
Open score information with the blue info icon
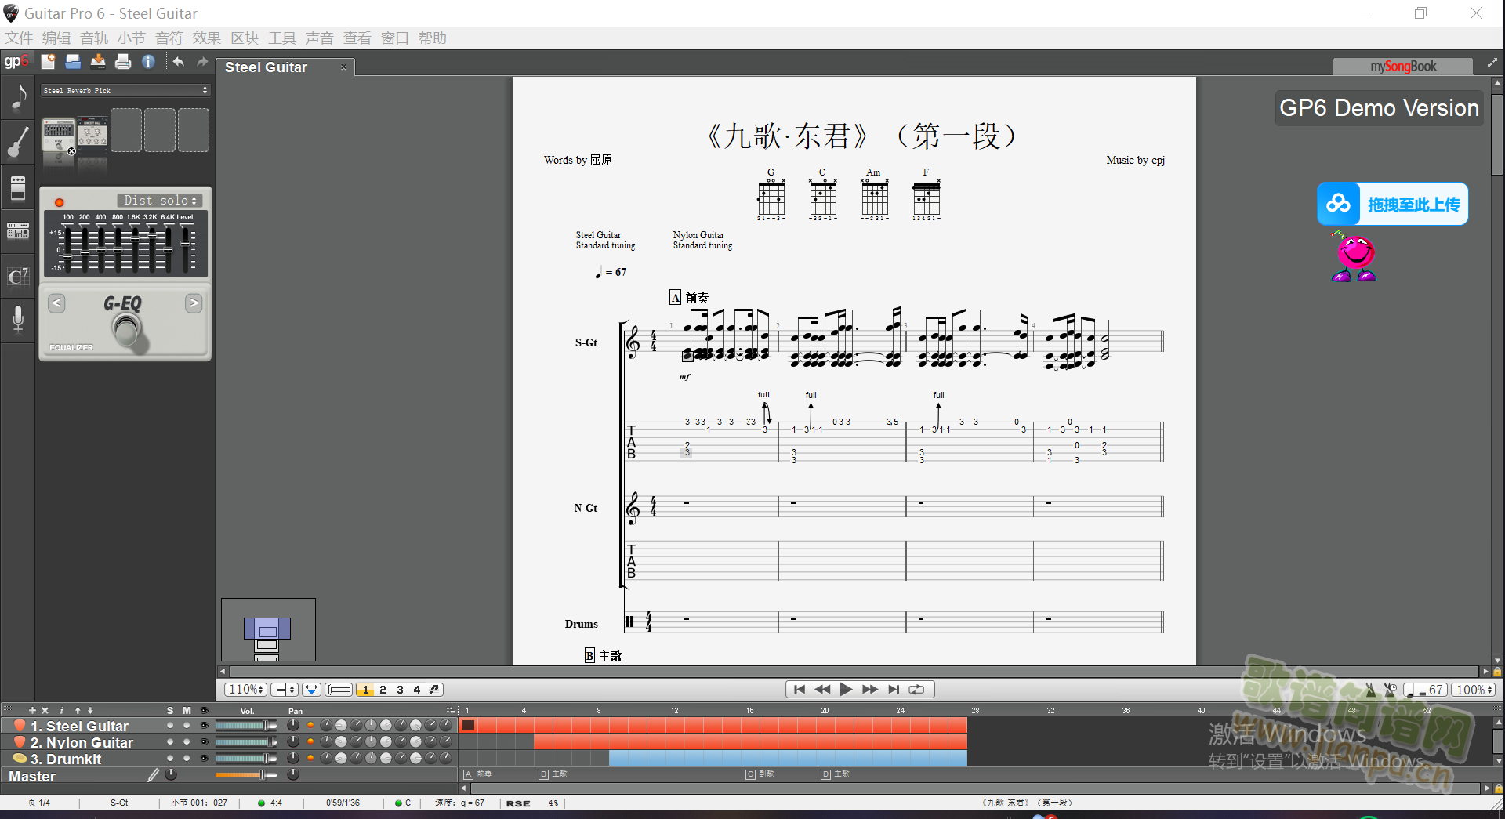(x=148, y=62)
